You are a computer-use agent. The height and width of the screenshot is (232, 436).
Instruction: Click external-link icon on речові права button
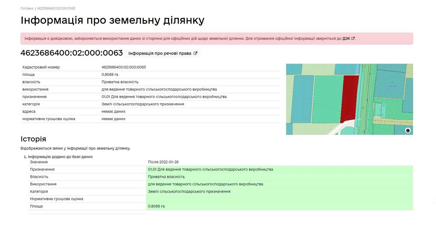(x=195, y=53)
